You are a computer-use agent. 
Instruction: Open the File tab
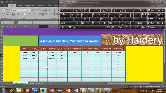coord(4,6)
